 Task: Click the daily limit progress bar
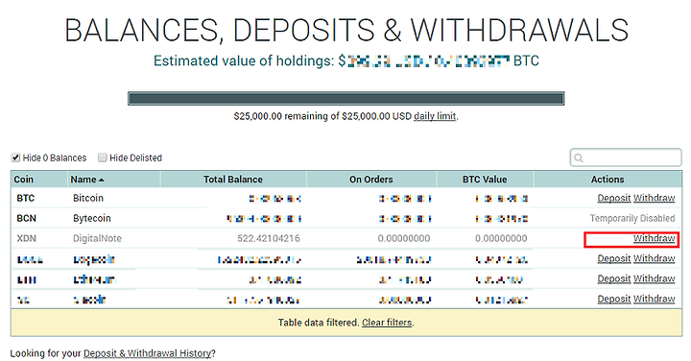345,98
